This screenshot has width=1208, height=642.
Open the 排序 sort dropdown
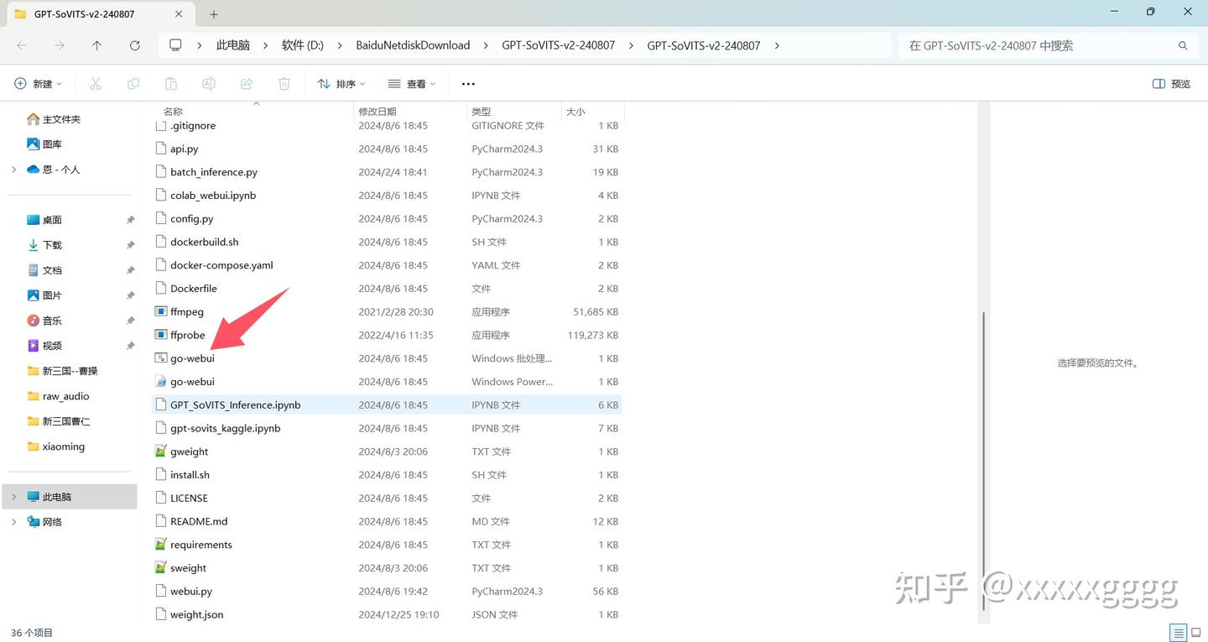tap(339, 83)
